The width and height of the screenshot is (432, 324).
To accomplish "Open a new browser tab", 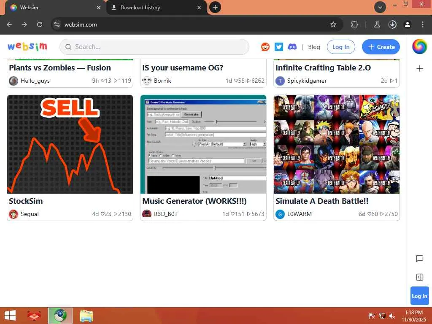I will pyautogui.click(x=215, y=8).
